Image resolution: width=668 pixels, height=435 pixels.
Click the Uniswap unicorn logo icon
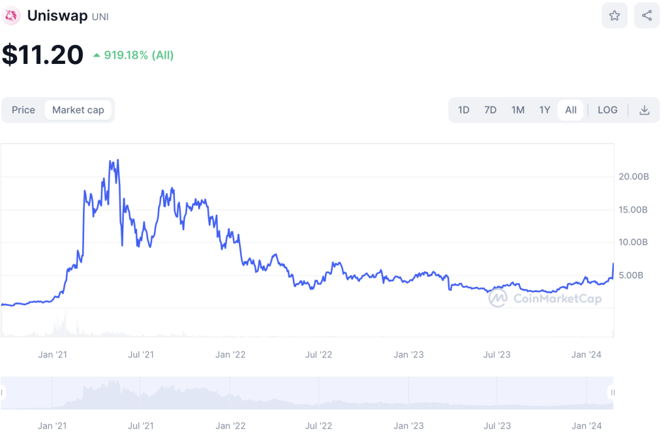(x=12, y=16)
